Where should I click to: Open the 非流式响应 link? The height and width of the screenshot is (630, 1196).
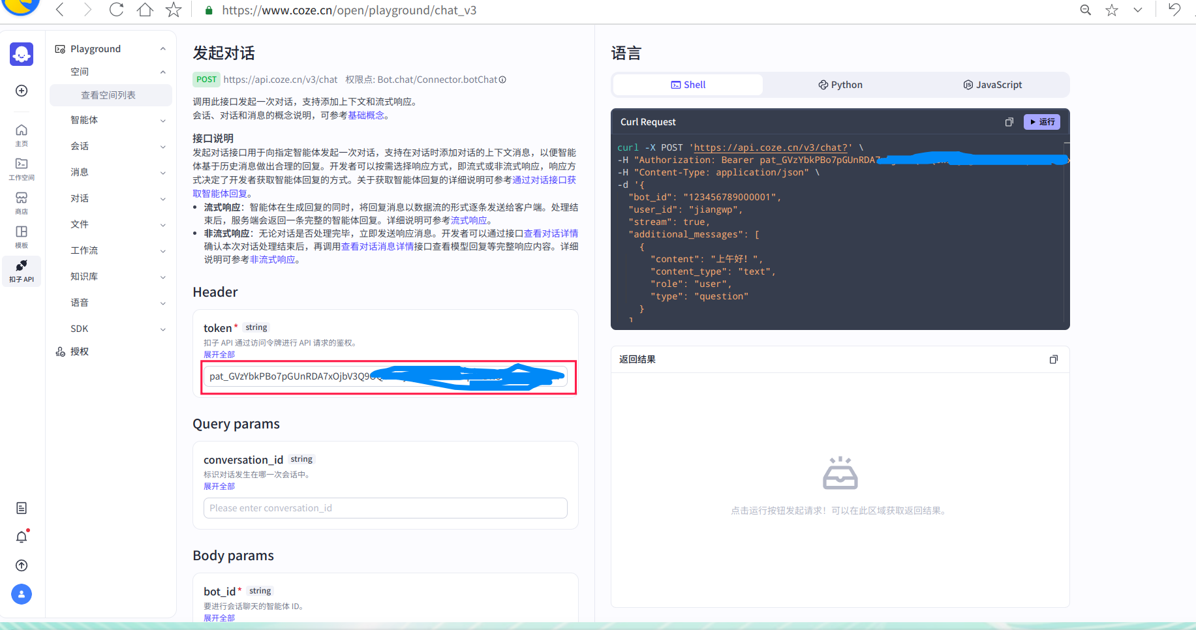pyautogui.click(x=273, y=260)
